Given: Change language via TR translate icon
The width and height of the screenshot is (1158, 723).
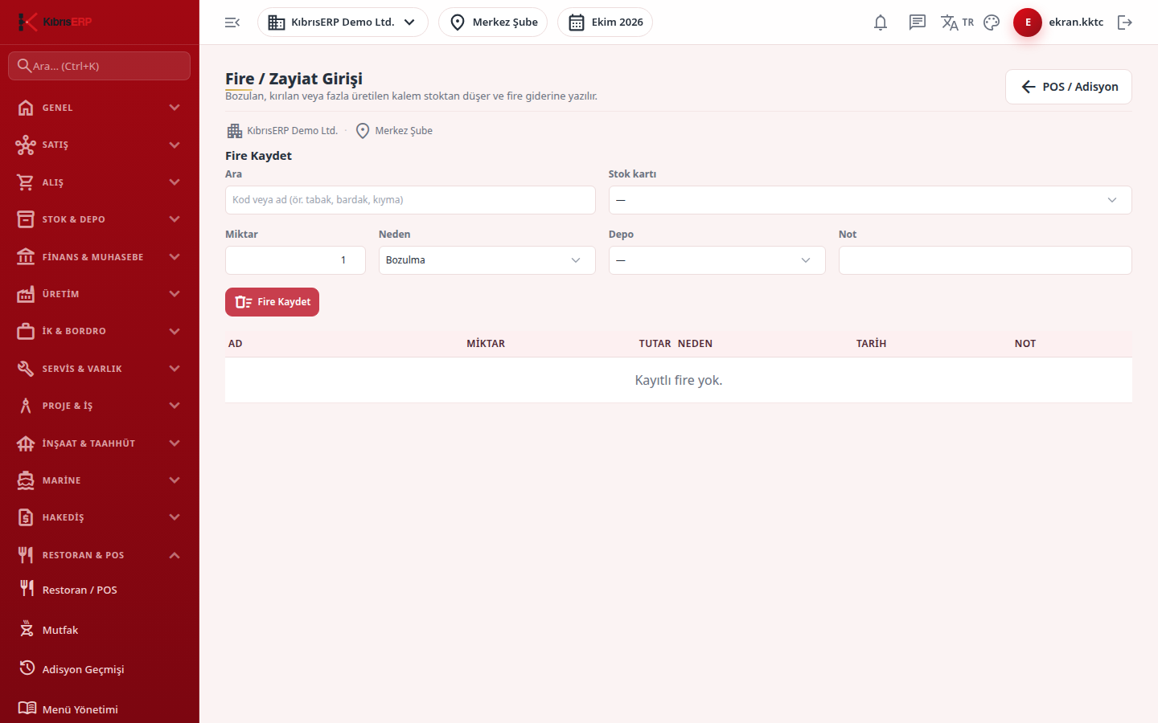Looking at the screenshot, I should (957, 22).
